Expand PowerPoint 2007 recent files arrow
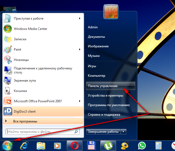Viewport: 175px width, 151px height. [80, 101]
